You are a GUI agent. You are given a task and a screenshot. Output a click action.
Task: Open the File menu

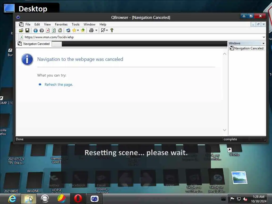click(28, 24)
